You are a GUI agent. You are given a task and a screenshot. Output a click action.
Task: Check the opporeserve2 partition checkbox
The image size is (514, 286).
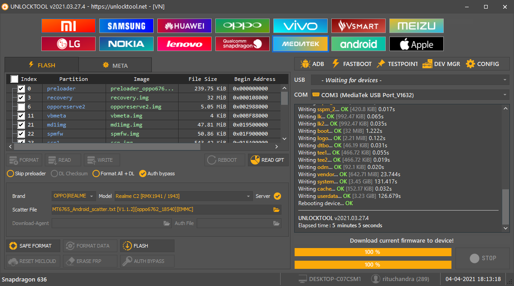(21, 107)
